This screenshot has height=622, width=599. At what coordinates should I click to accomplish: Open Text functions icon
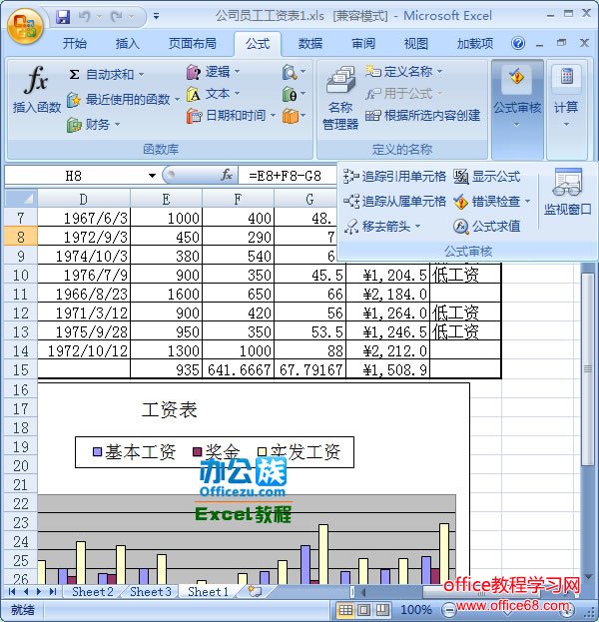[194, 95]
